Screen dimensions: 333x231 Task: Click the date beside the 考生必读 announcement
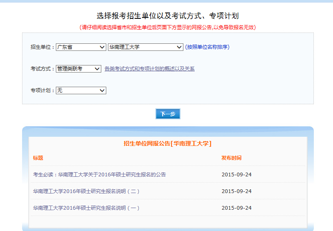[x=236, y=175]
